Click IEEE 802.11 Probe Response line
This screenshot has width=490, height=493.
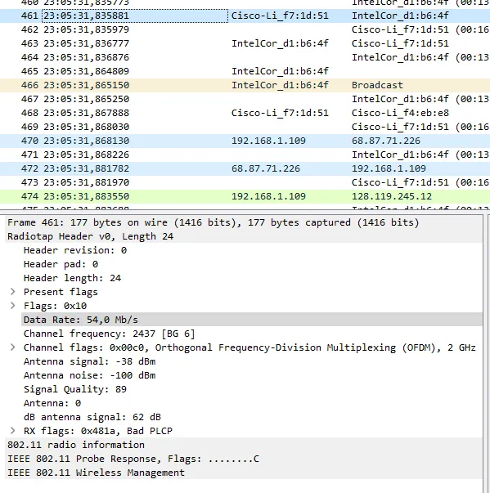[244, 459]
